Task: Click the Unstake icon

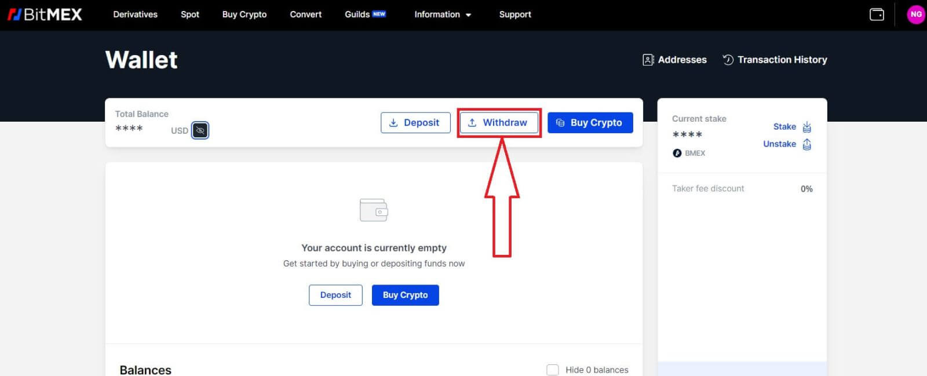Action: (806, 144)
